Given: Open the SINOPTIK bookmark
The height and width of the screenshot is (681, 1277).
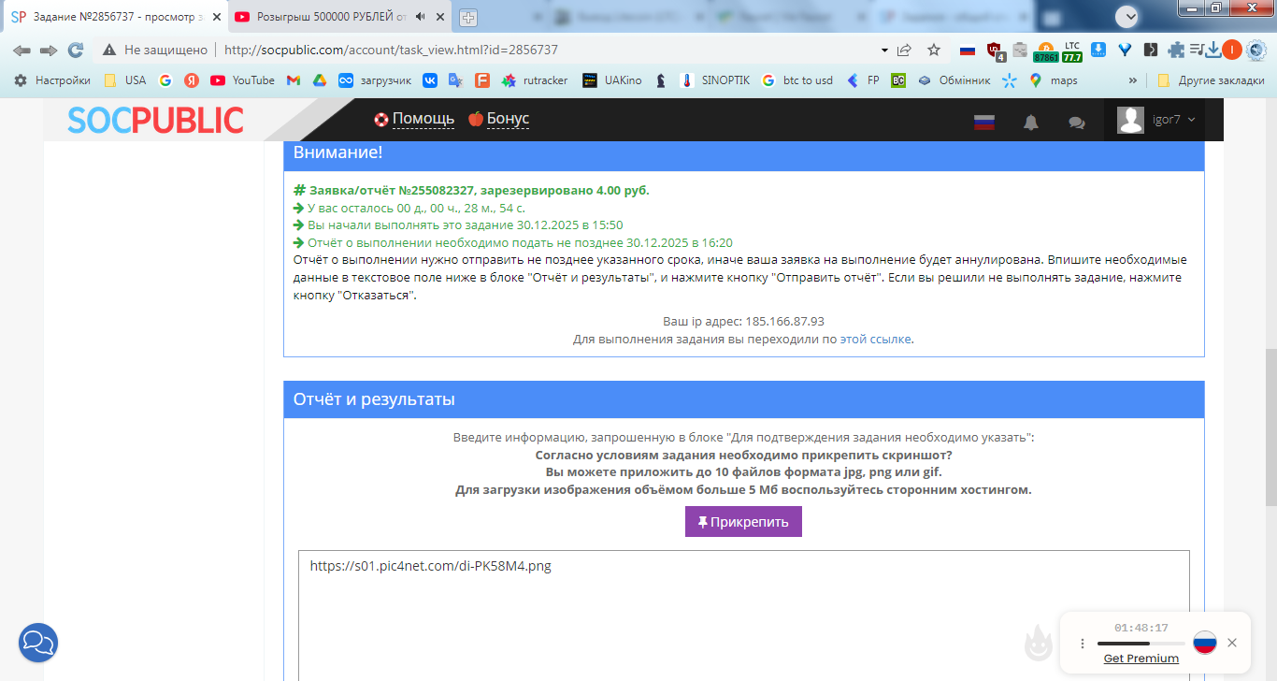Looking at the screenshot, I should click(x=715, y=80).
